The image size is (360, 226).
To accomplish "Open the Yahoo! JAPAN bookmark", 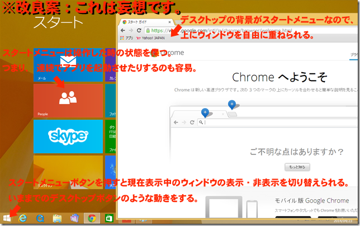I will point(150,38).
